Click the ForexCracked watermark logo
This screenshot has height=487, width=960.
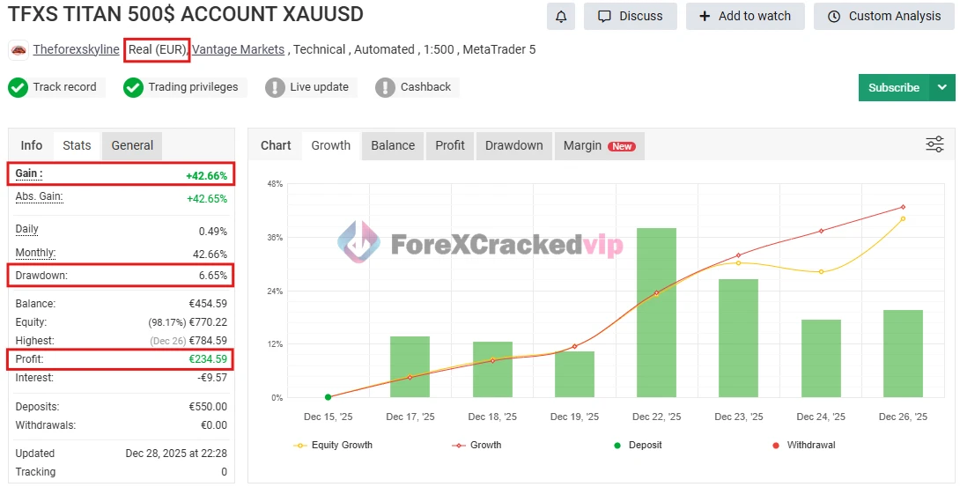coord(359,242)
